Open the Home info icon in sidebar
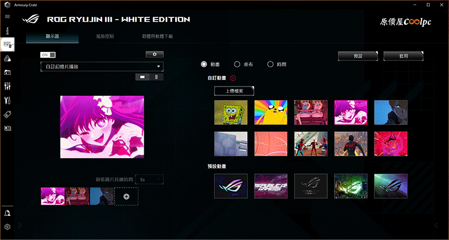 pyautogui.click(x=7, y=31)
